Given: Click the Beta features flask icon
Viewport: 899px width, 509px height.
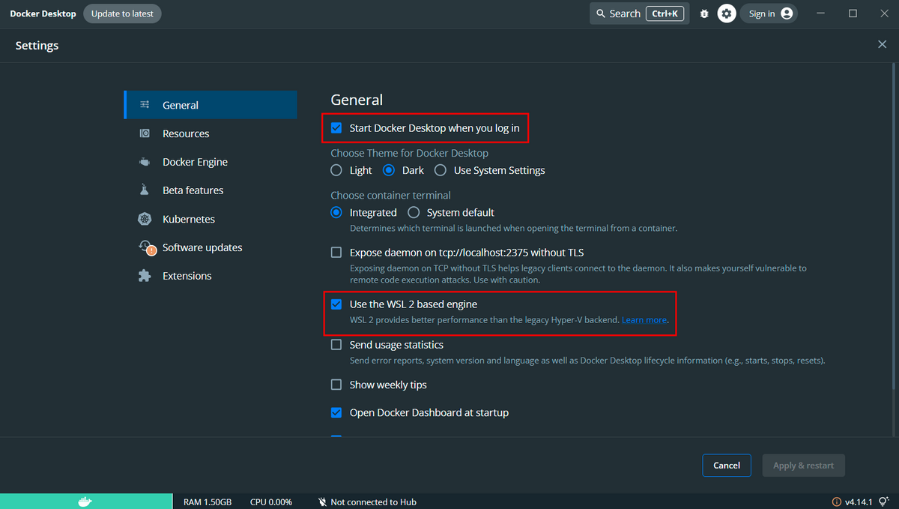Looking at the screenshot, I should click(145, 190).
